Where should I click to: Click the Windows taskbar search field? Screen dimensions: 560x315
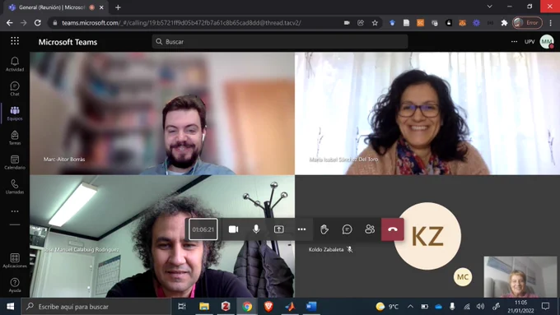click(x=96, y=307)
